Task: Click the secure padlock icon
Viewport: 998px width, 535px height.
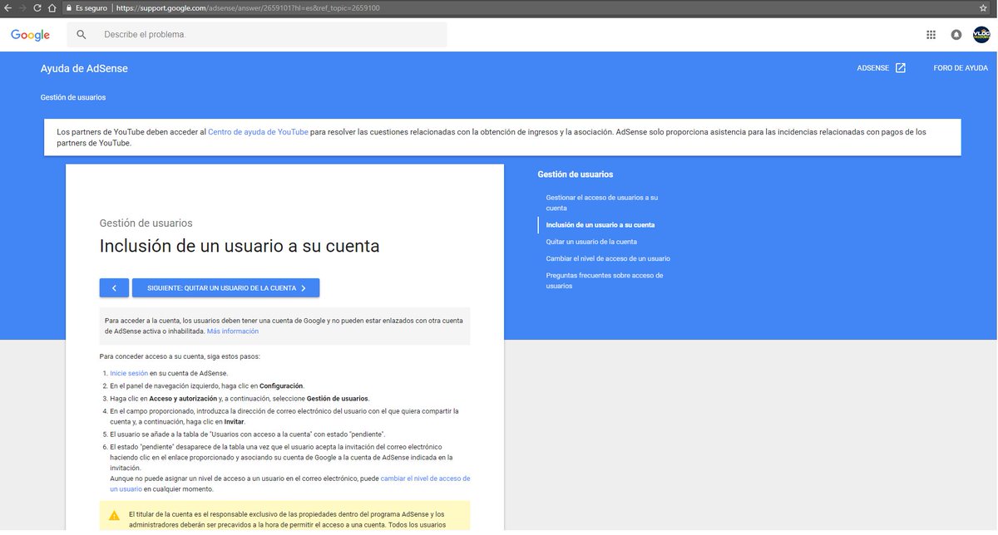Action: [69, 7]
